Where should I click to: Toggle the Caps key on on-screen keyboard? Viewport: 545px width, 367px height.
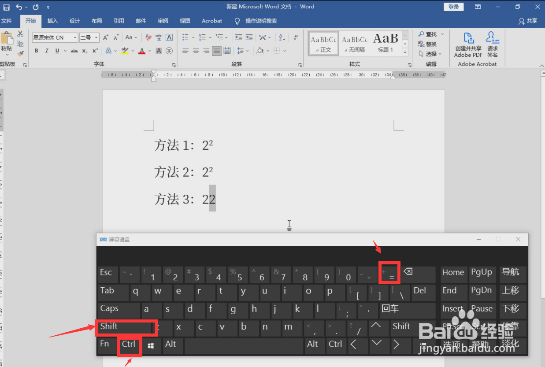119,311
